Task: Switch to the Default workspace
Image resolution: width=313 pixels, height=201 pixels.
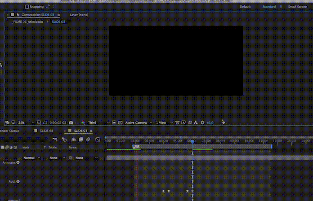Action: coord(245,7)
